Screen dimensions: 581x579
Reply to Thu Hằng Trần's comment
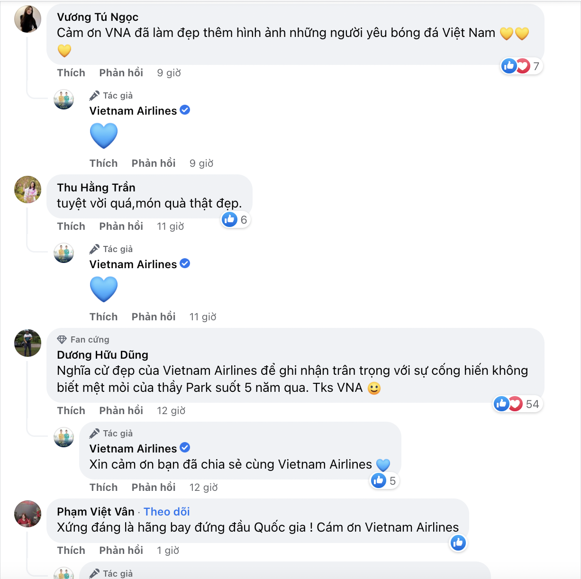coord(121,226)
